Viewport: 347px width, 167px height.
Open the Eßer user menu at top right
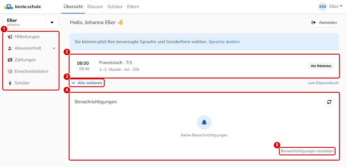coord(336,6)
